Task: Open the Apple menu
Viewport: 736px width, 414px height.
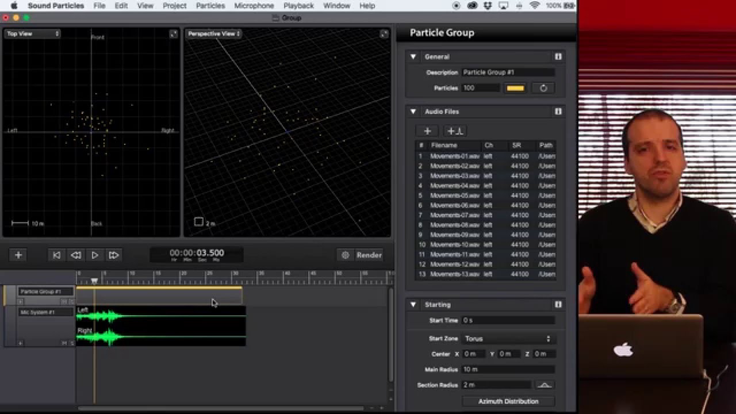Action: pos(14,6)
